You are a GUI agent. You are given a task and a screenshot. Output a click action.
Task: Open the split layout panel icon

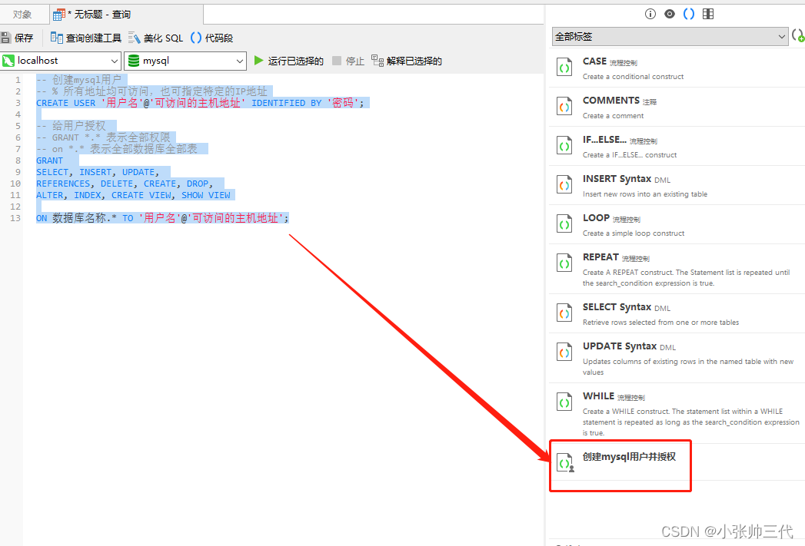coord(708,14)
